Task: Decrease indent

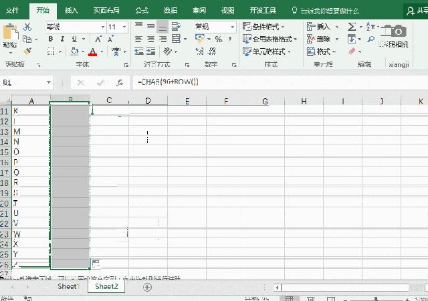Action: pyautogui.click(x=139, y=51)
